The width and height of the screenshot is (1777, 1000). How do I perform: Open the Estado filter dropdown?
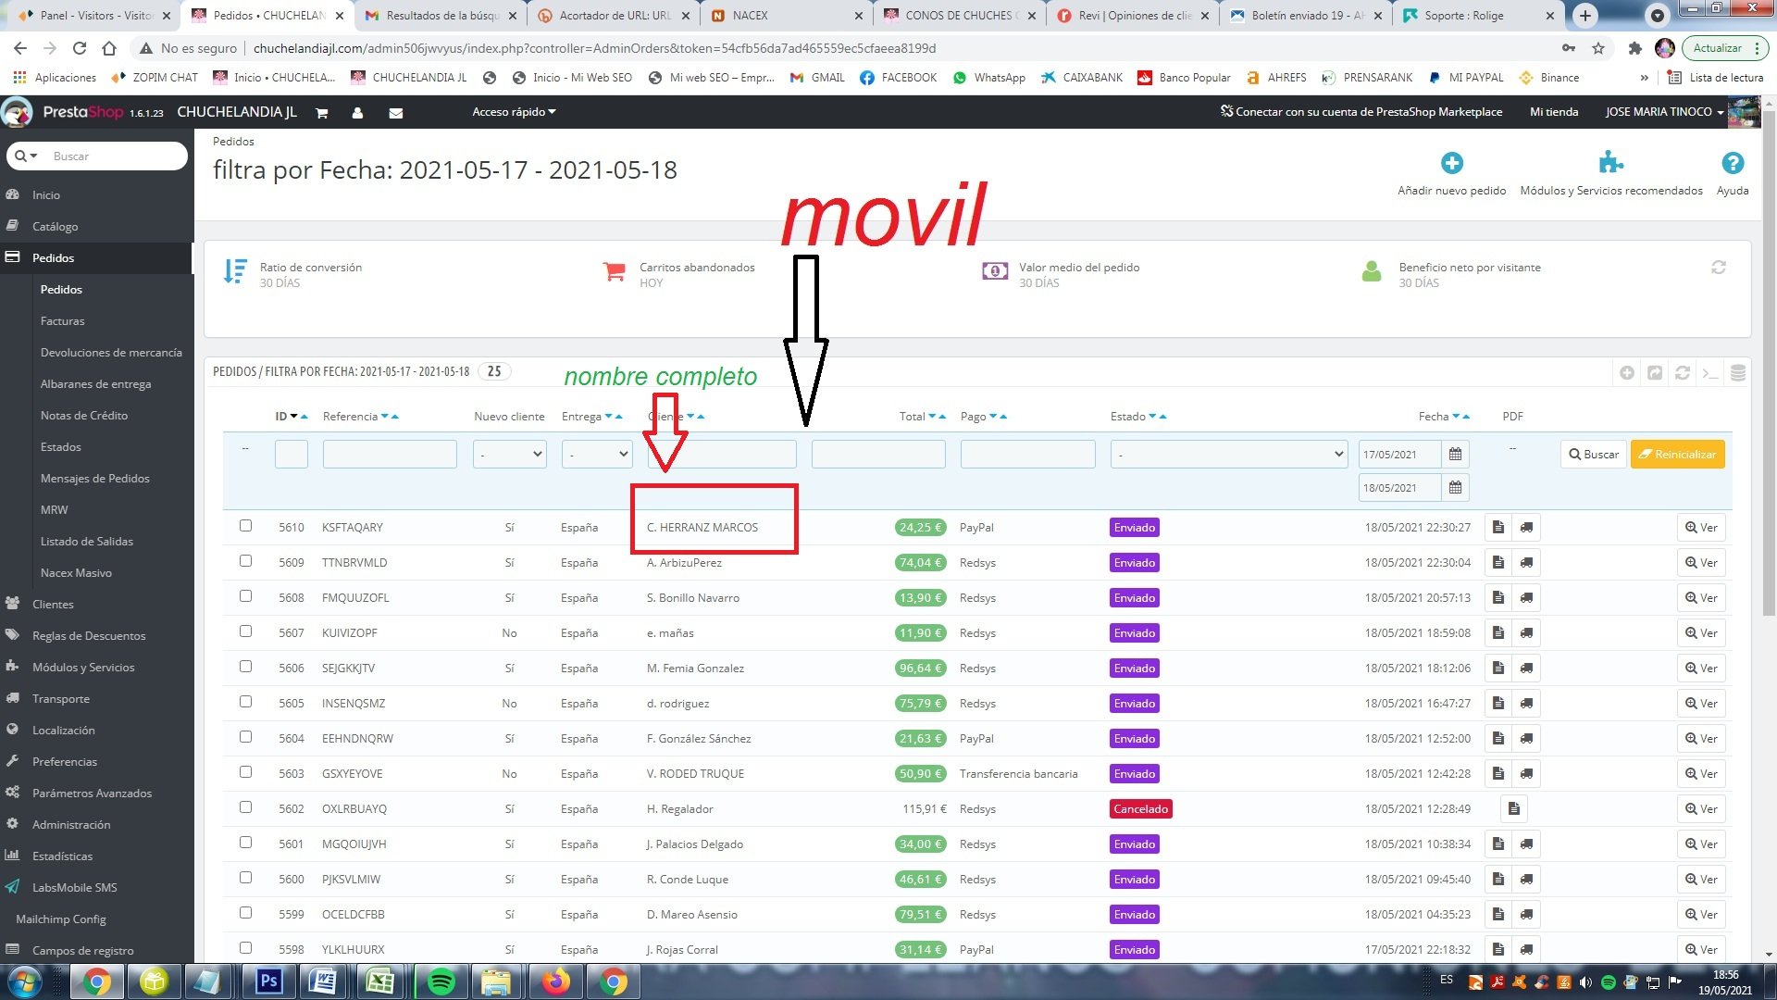pyautogui.click(x=1228, y=455)
